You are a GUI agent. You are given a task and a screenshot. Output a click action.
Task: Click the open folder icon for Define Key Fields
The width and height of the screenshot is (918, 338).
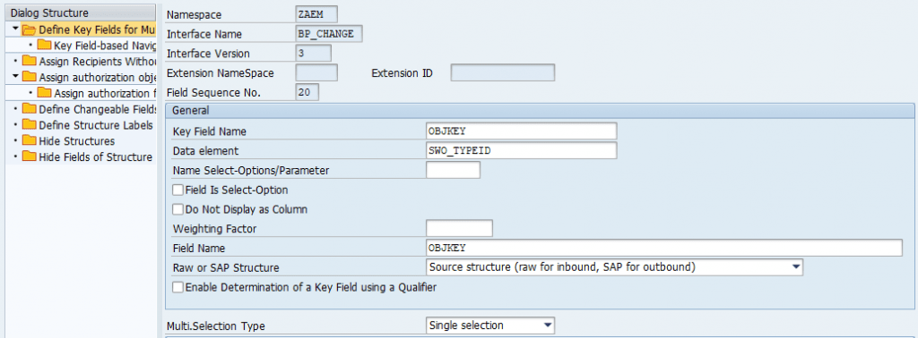[x=29, y=30]
